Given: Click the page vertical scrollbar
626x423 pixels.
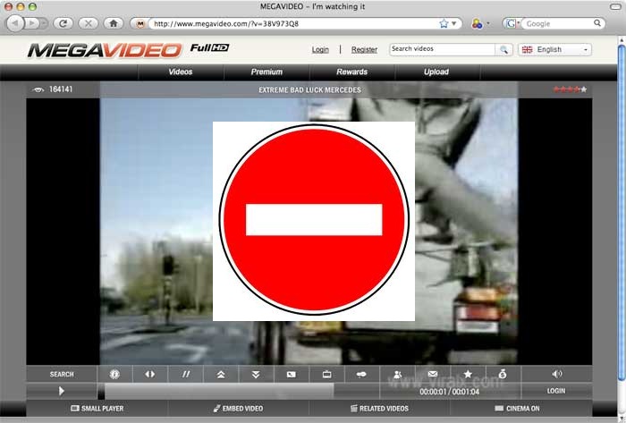Looking at the screenshot, I should click(x=622, y=211).
